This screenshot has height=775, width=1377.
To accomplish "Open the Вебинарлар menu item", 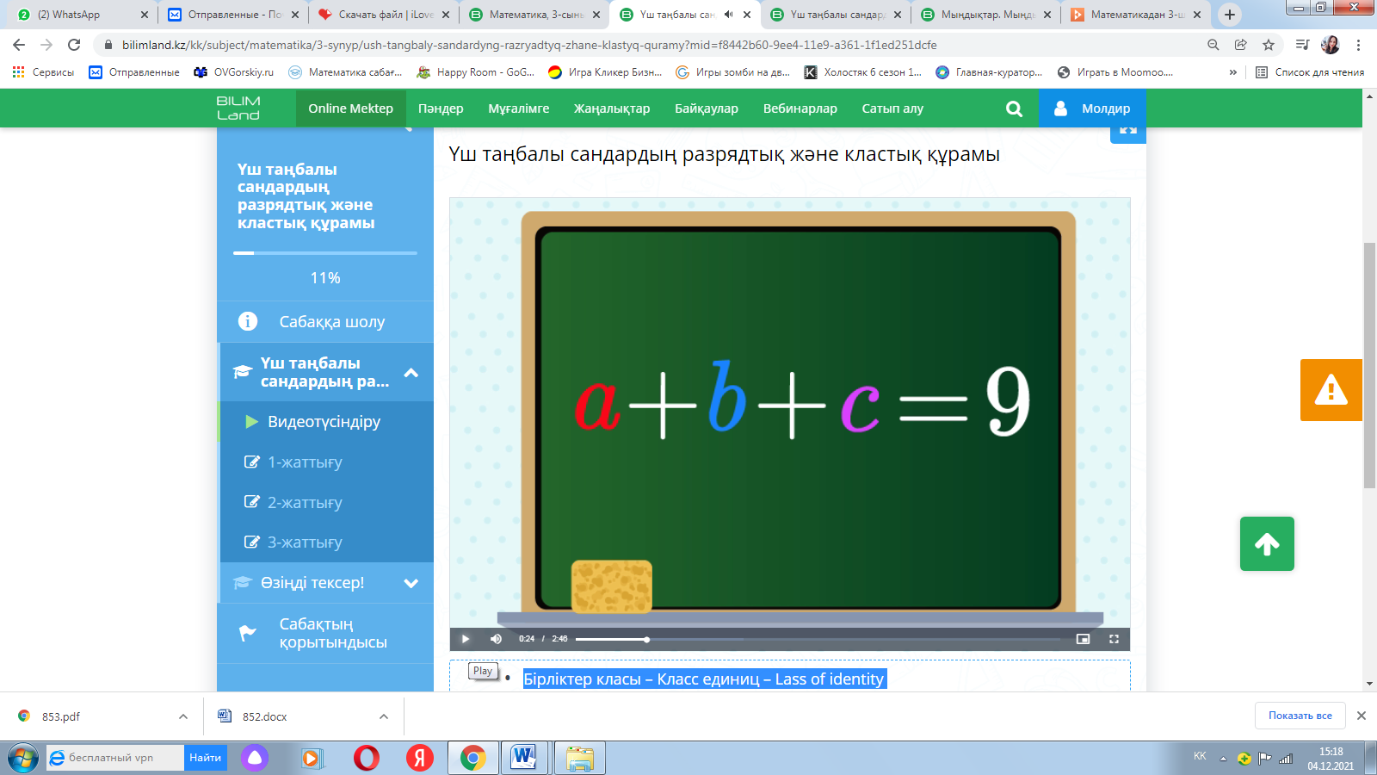I will [x=800, y=108].
